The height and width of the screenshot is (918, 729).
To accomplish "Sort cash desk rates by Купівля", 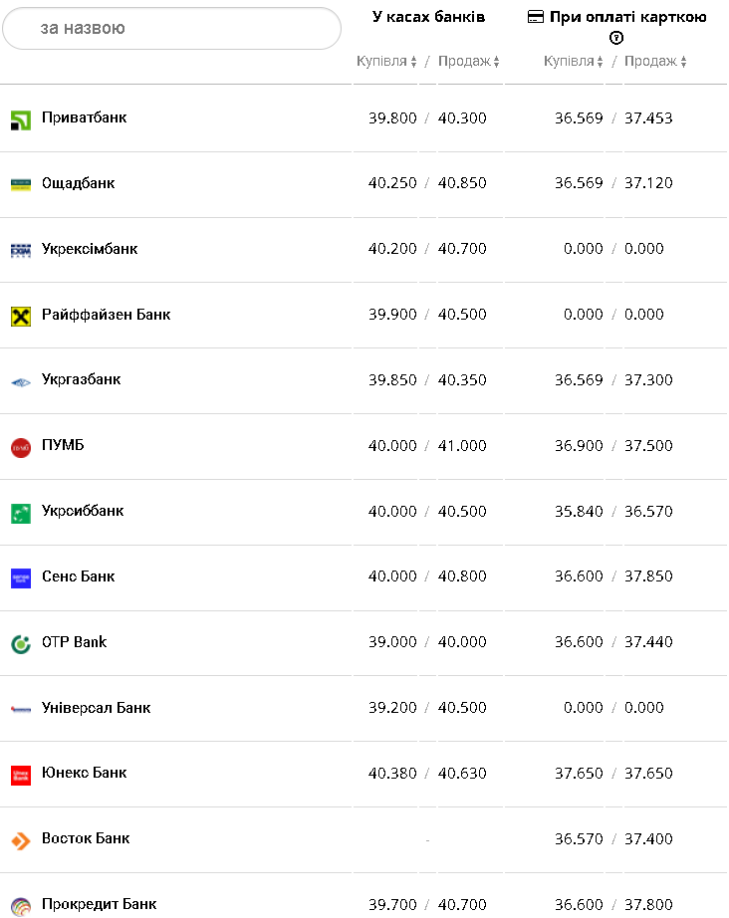I will click(387, 62).
